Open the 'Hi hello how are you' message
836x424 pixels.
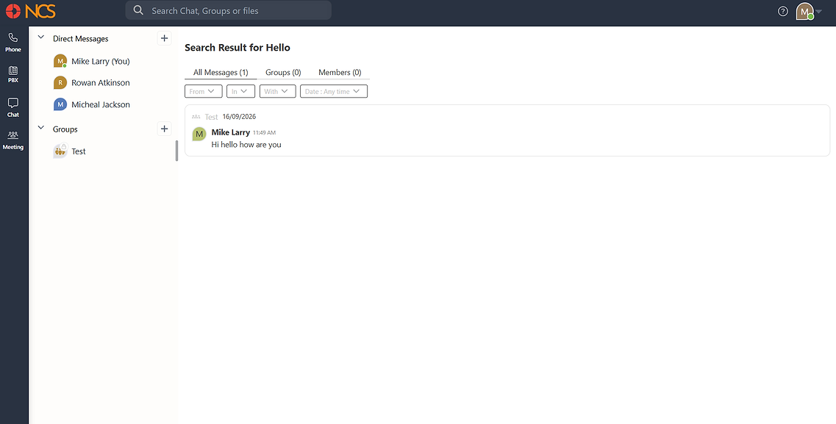click(246, 144)
